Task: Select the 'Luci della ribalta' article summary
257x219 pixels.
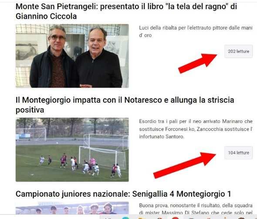Action: click(196, 31)
